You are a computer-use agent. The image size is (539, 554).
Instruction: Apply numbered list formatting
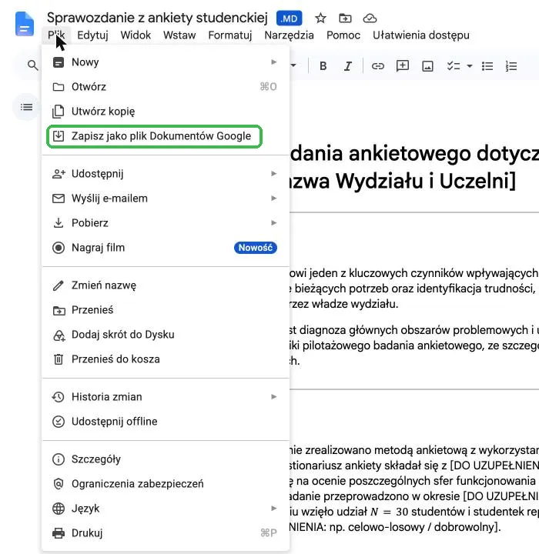(511, 66)
